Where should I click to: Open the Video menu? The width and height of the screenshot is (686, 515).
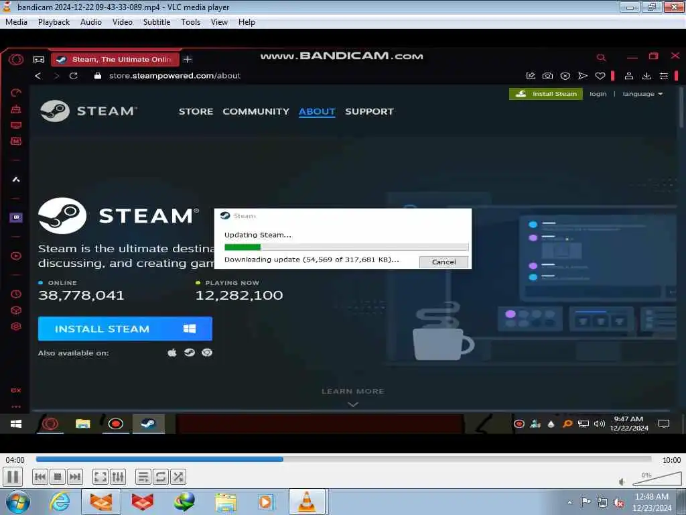[123, 22]
